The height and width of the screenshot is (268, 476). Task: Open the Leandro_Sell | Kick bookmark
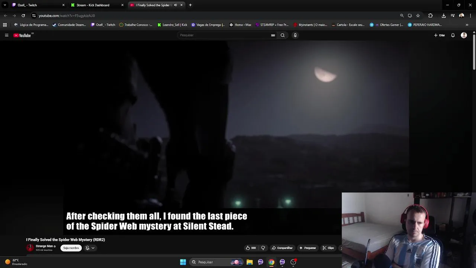coord(172,25)
